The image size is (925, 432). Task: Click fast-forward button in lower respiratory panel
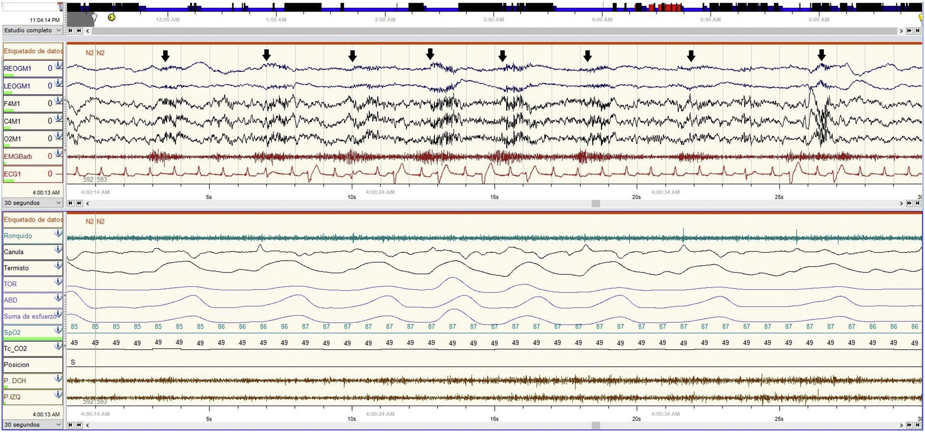click(x=909, y=425)
